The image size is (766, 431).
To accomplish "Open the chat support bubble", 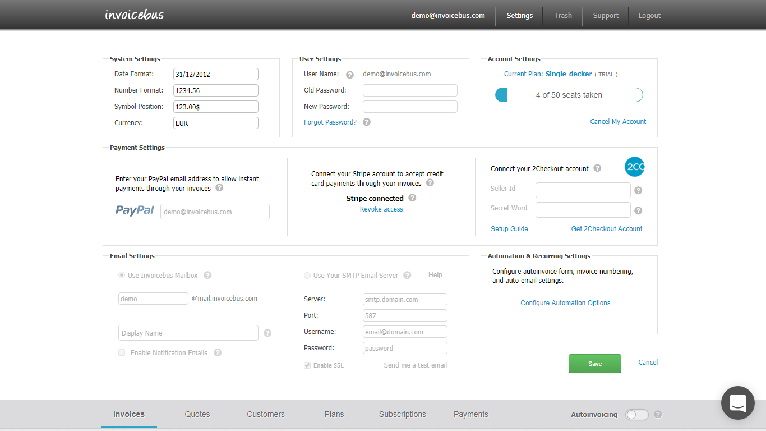I will pyautogui.click(x=737, y=403).
